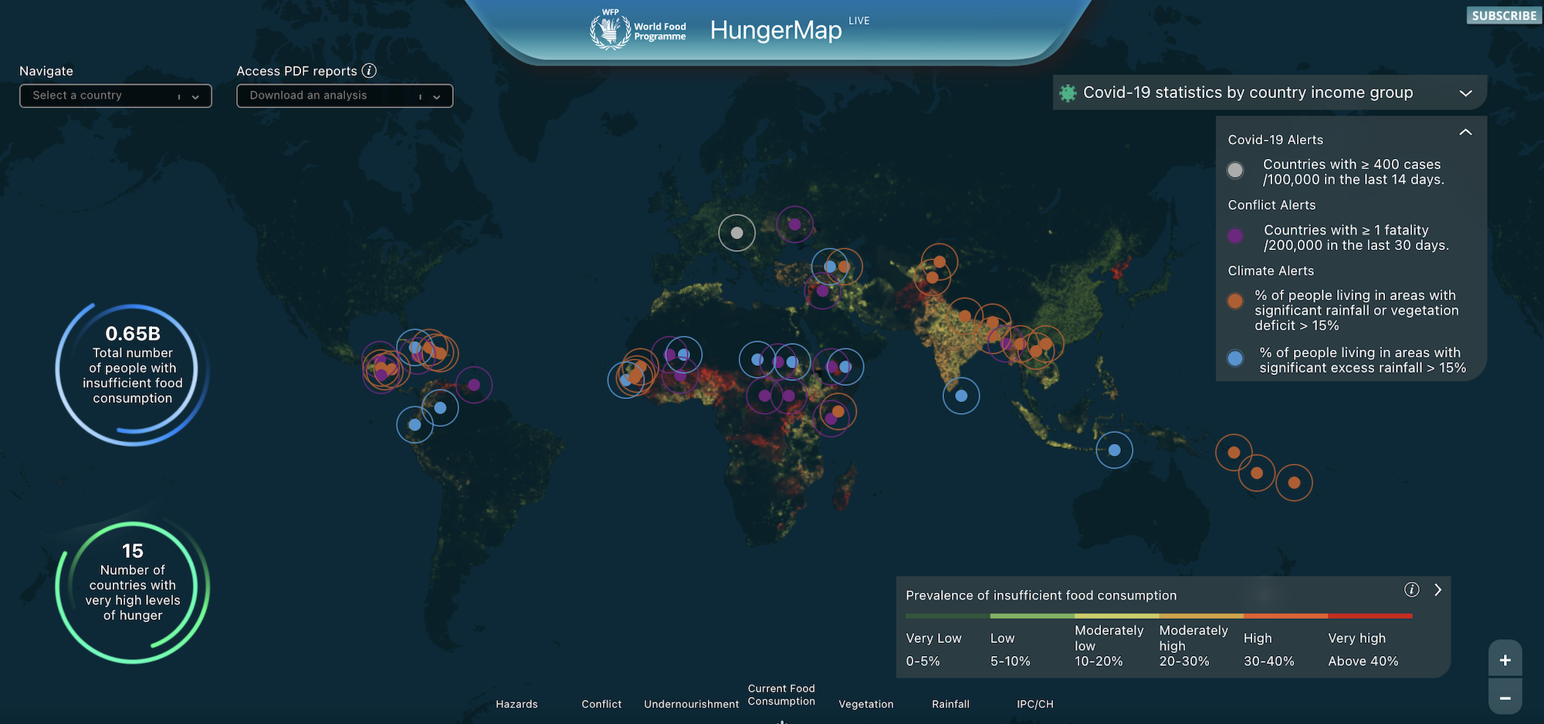
Task: Click the Navigate label
Action: (x=46, y=71)
